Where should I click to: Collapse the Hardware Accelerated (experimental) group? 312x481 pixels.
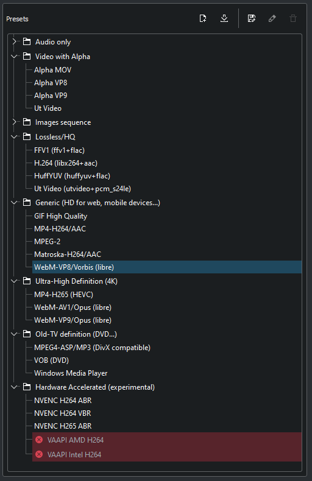pyautogui.click(x=14, y=387)
